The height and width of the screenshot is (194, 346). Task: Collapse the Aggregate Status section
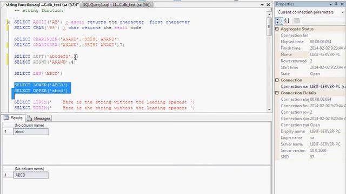pyautogui.click(x=277, y=29)
